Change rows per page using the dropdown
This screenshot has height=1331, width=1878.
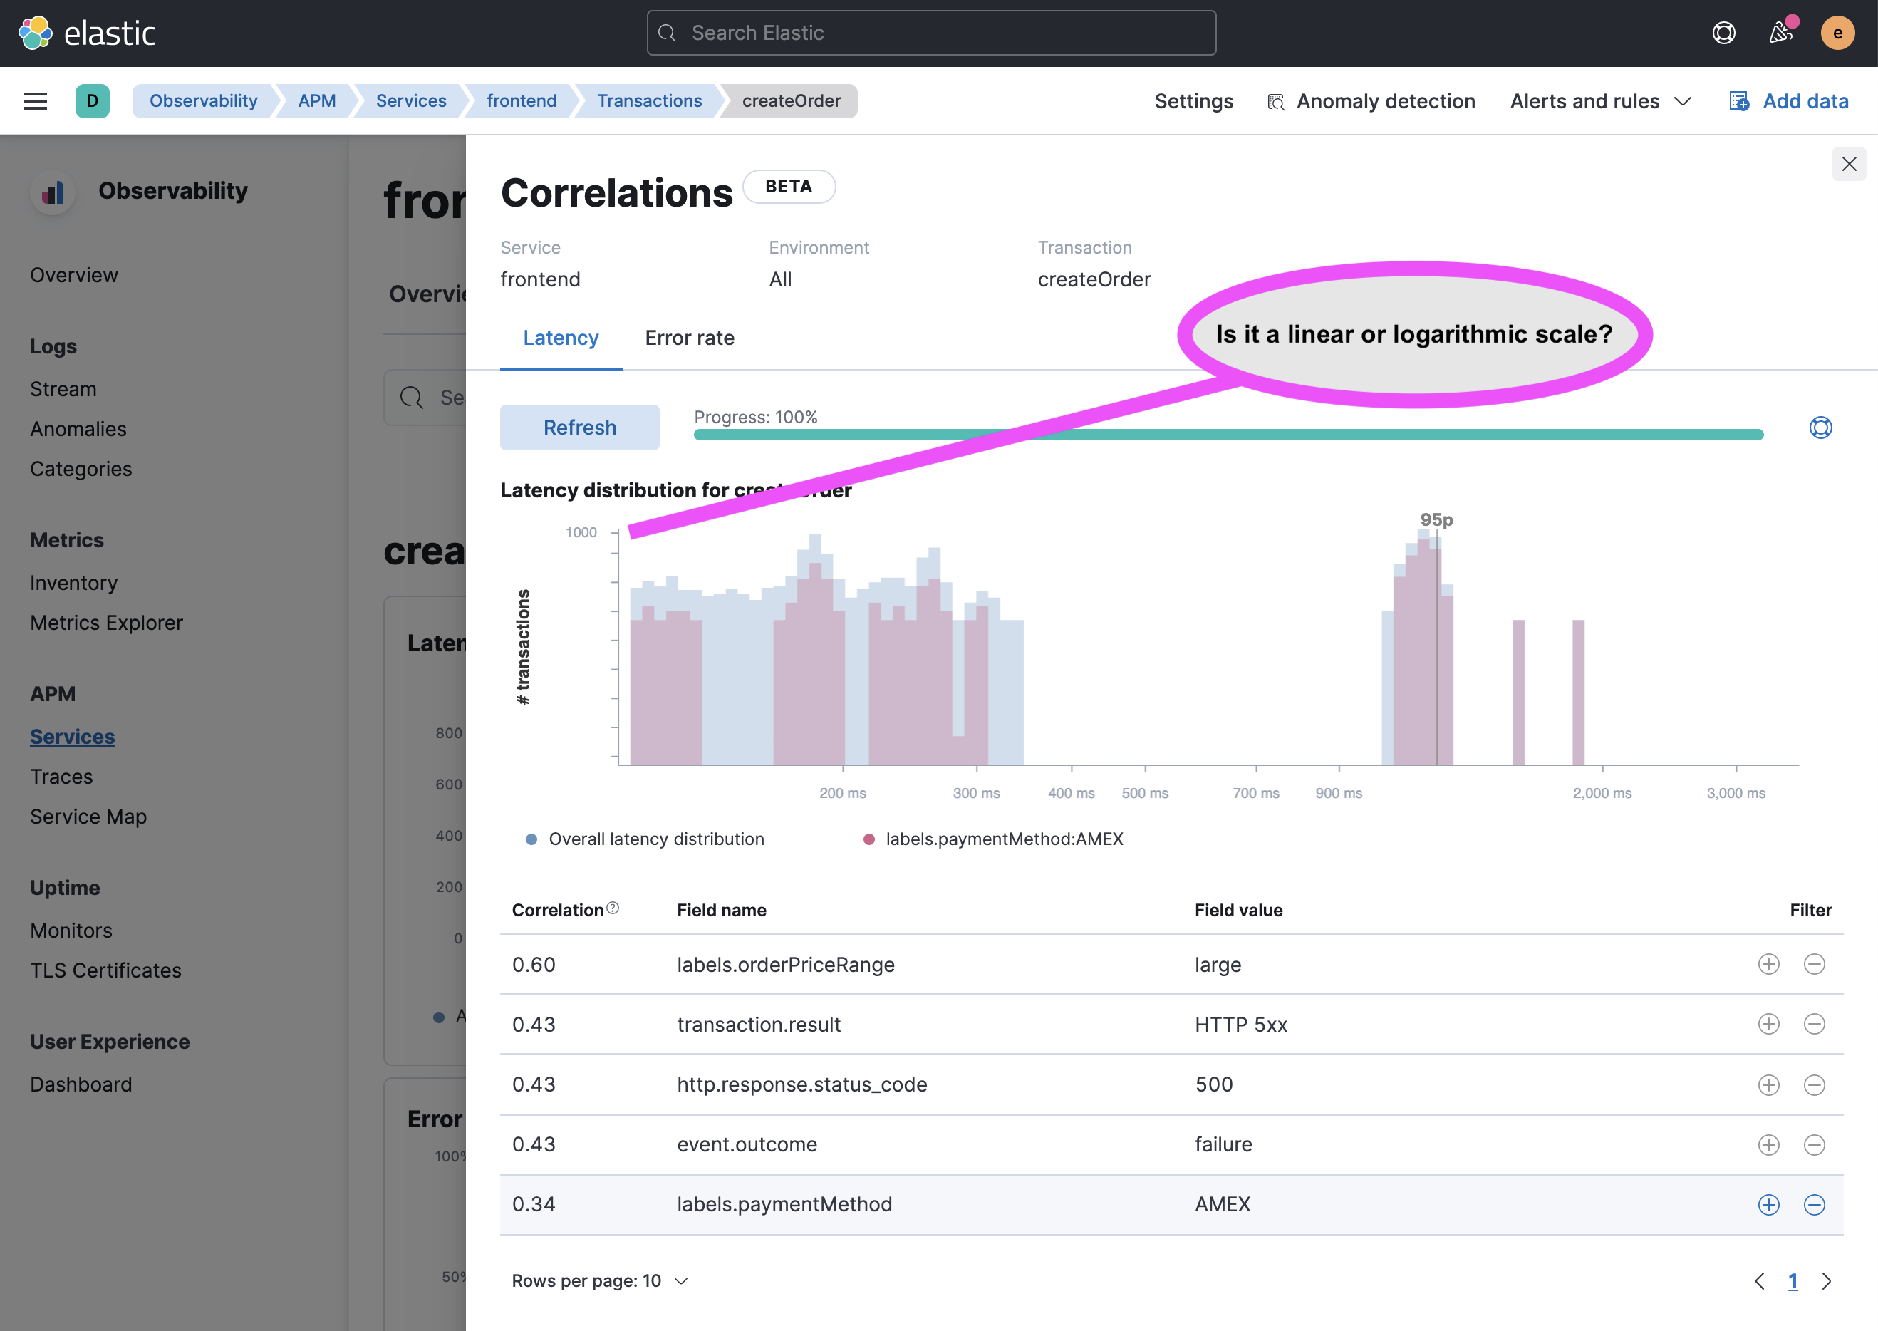[x=601, y=1280]
